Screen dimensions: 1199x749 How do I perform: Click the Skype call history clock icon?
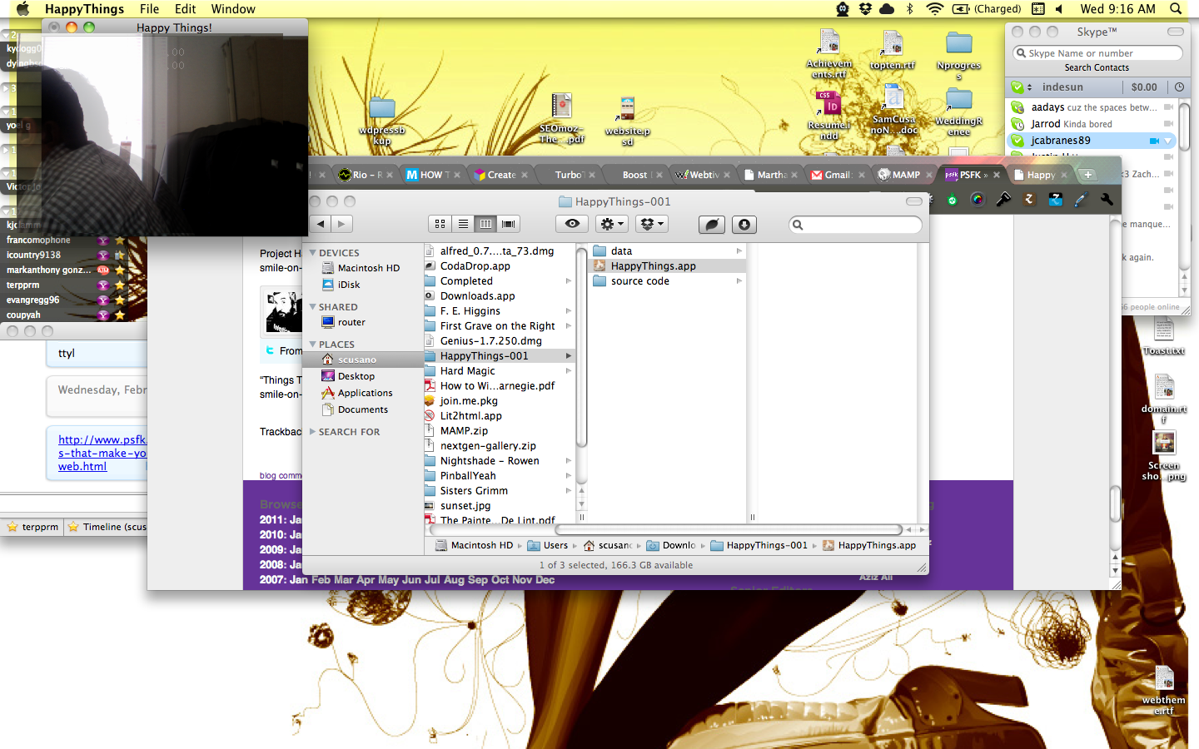(x=1179, y=87)
